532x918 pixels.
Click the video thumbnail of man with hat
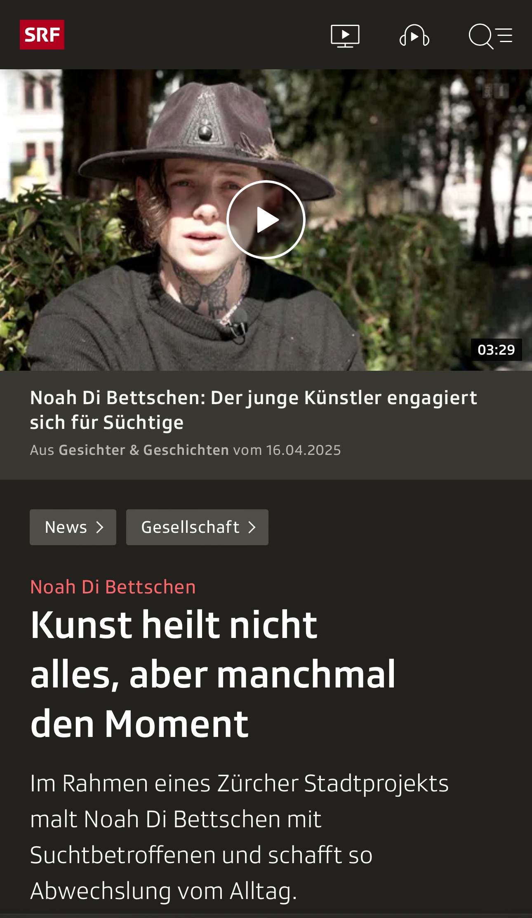266,220
